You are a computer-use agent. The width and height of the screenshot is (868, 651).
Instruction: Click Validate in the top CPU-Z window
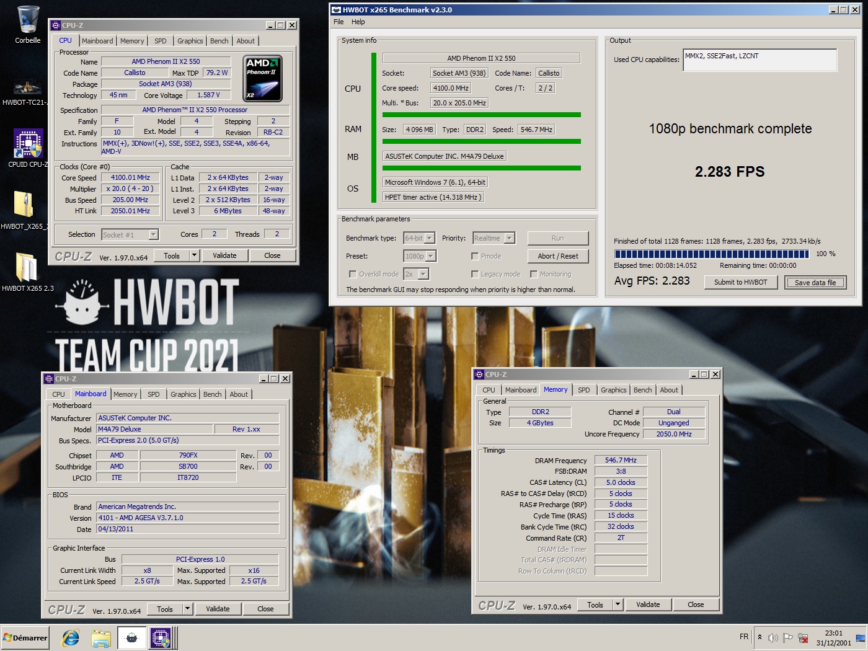point(224,255)
